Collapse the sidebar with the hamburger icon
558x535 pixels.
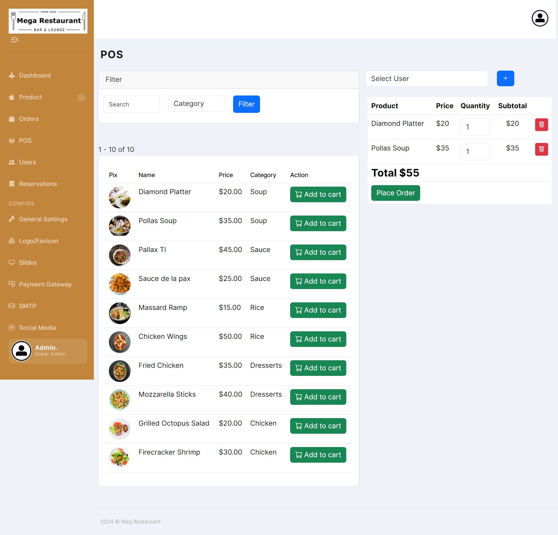coord(14,40)
